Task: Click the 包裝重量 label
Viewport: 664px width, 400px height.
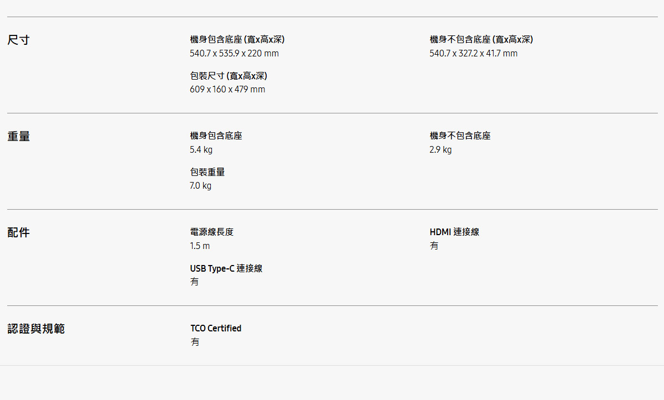Action: 207,172
